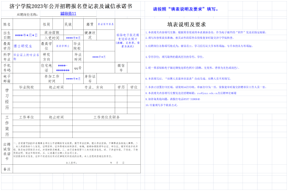Click the '参加工作时间' label cell
This screenshot has height=191, width=288.
click(x=52, y=78)
